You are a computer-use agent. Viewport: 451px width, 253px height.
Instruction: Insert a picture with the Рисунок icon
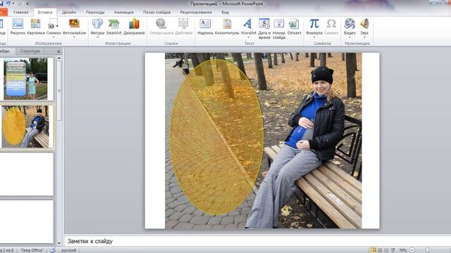pyautogui.click(x=18, y=27)
